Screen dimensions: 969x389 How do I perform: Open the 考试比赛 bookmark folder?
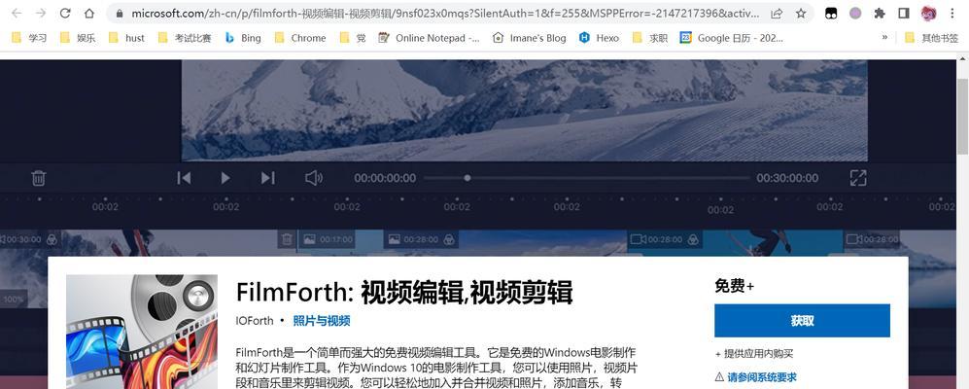tap(184, 38)
